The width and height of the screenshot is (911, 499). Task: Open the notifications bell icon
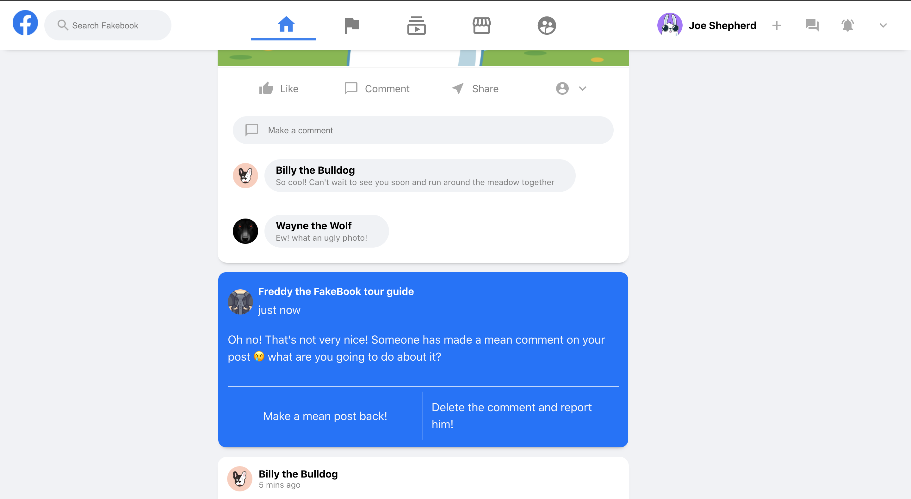[x=847, y=26]
